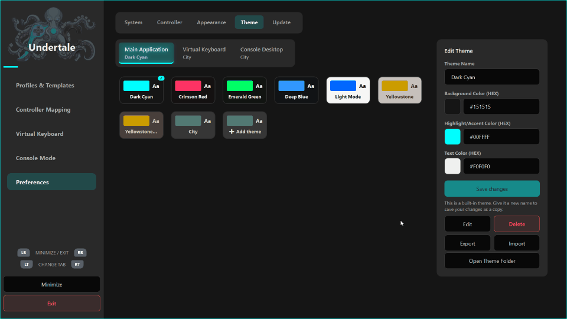Screen dimensions: 567x319
Task: Click active checkmark on Dark Cyan theme
Action: pyautogui.click(x=161, y=78)
